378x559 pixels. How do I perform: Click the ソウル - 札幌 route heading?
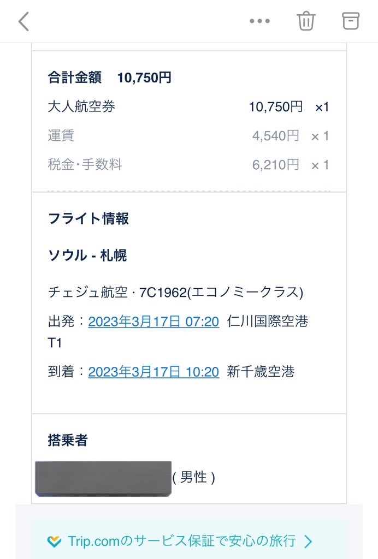pyautogui.click(x=87, y=255)
